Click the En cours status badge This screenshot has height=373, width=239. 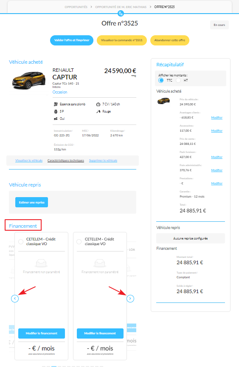pyautogui.click(x=219, y=25)
